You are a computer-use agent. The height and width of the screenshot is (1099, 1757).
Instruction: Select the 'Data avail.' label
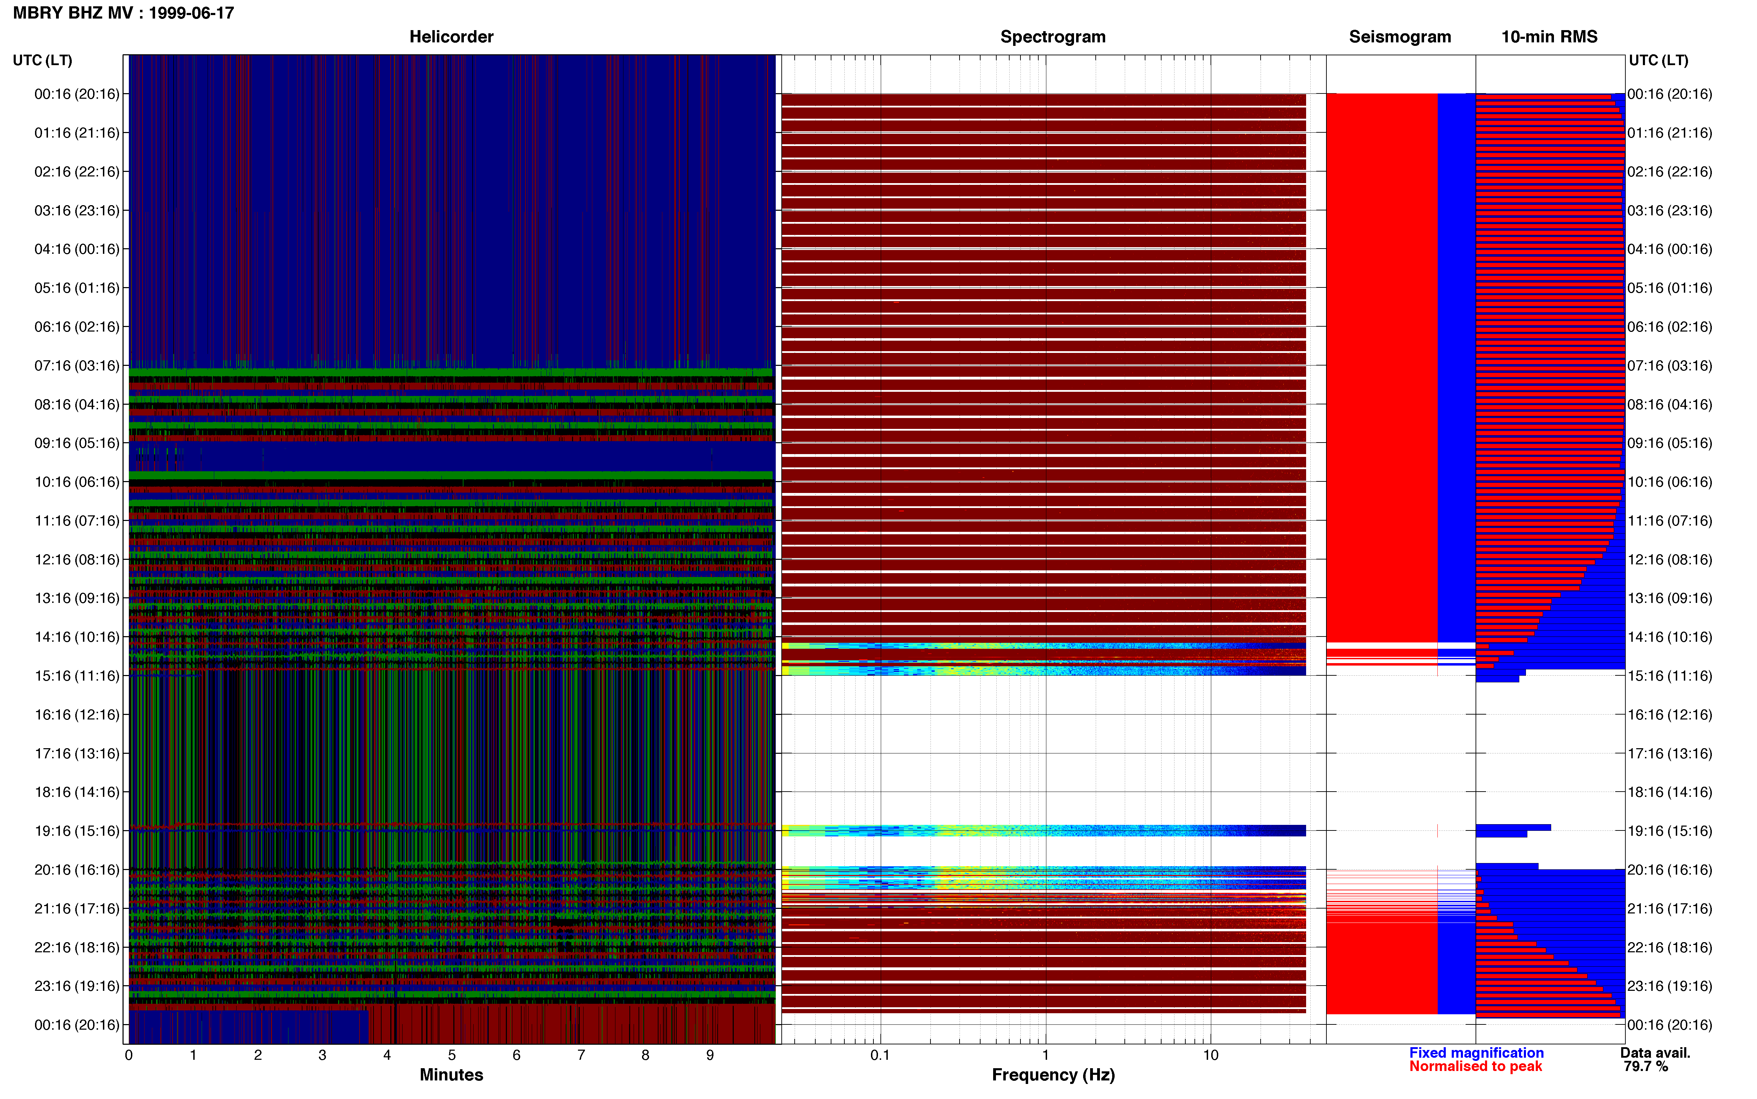(1655, 1053)
